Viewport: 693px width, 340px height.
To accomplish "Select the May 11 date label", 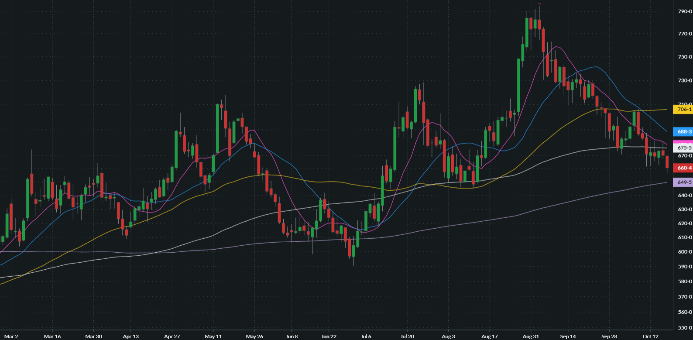I will (213, 337).
